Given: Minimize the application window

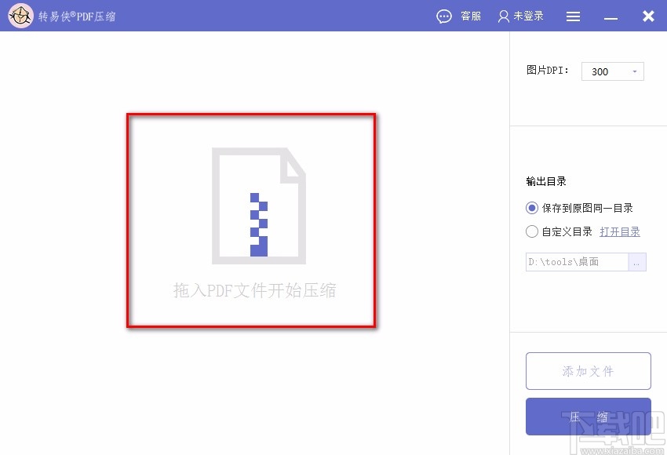Looking at the screenshot, I should [x=611, y=16].
